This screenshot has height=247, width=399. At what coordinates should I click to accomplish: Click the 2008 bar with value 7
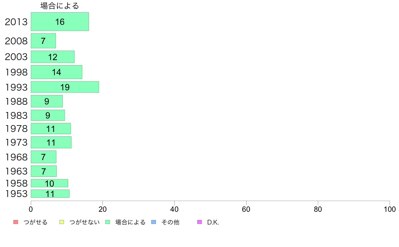point(43,41)
